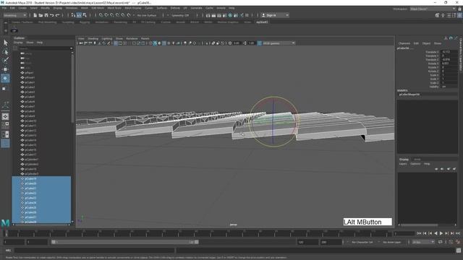Open Channels menu in Channel Box
Screen dimensions: 463x260
tap(404, 43)
